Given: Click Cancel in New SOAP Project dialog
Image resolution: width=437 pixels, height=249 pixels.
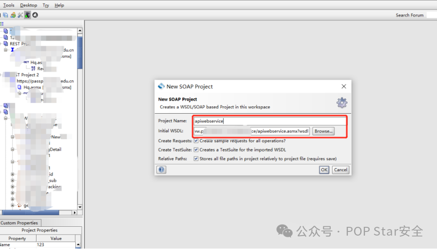Looking at the screenshot, I should (340, 170).
